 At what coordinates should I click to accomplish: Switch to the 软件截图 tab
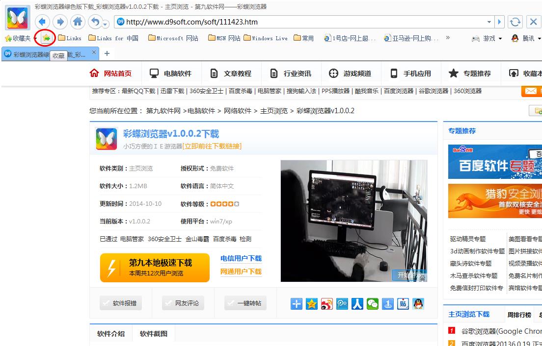pyautogui.click(x=154, y=334)
